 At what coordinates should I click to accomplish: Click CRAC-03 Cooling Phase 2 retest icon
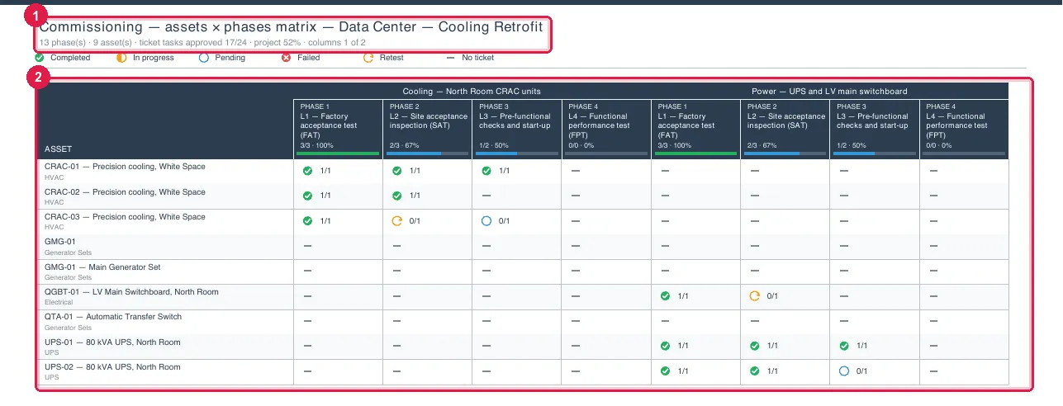[396, 220]
